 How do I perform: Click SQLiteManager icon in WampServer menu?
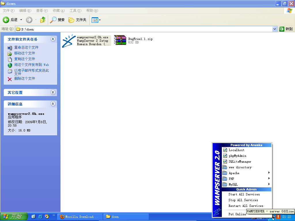tap(225, 161)
